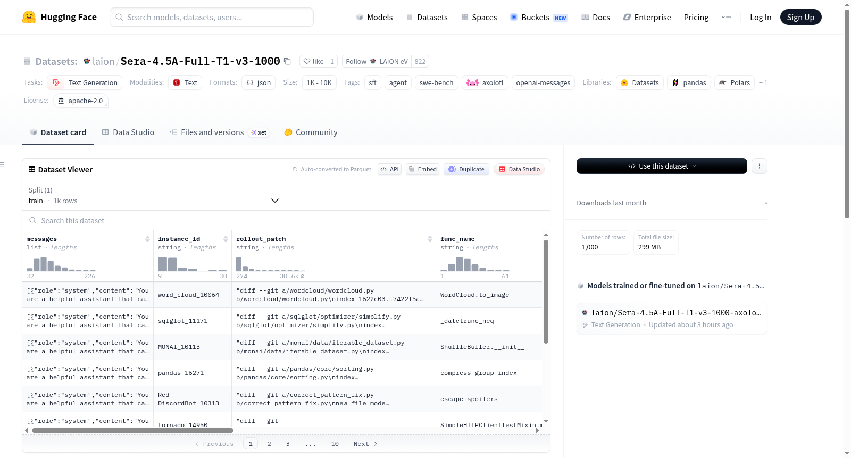Click the Log In link
The height and width of the screenshot is (458, 851).
pyautogui.click(x=761, y=17)
